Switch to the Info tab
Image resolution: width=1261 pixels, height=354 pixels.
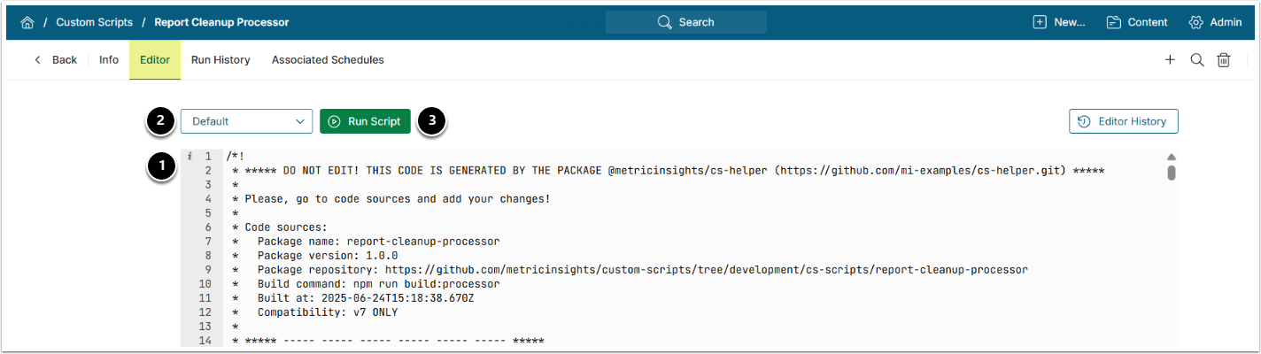pos(109,60)
